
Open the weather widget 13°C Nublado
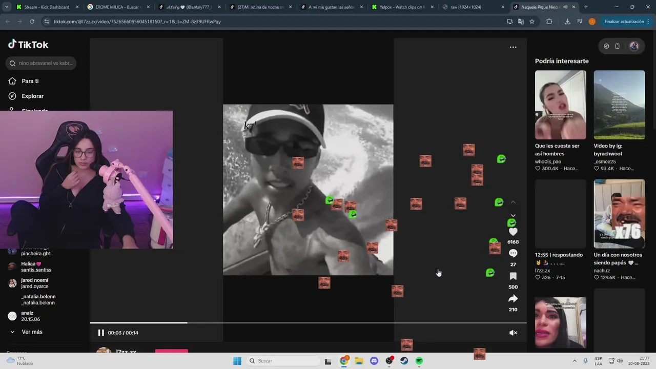pyautogui.click(x=20, y=361)
